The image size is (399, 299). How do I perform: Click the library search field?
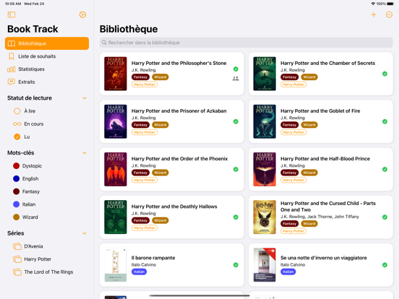(x=246, y=43)
